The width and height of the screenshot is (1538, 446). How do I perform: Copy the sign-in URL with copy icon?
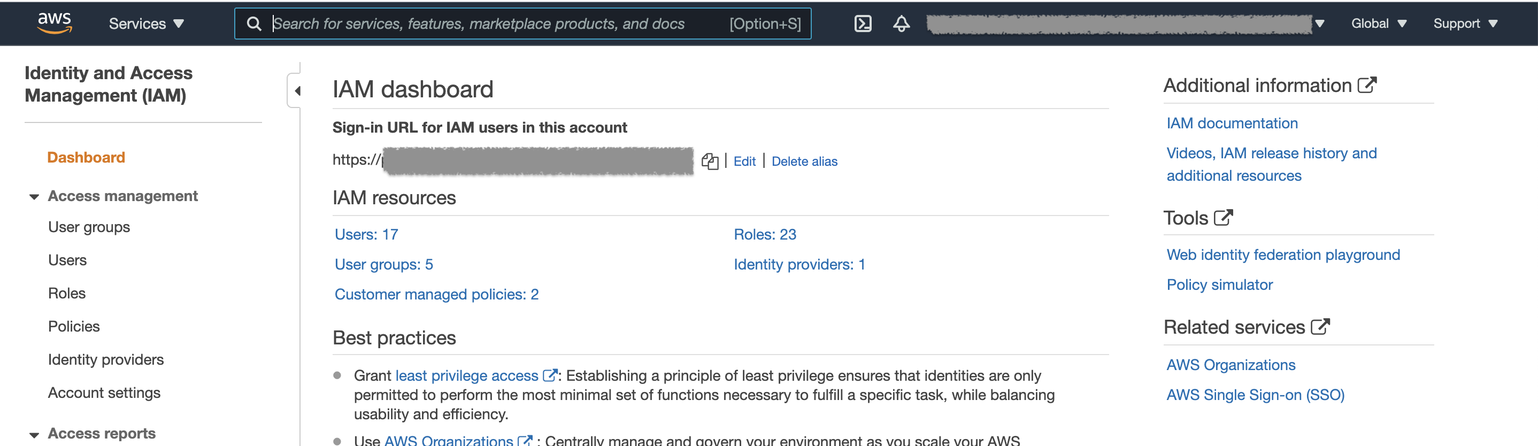point(709,161)
